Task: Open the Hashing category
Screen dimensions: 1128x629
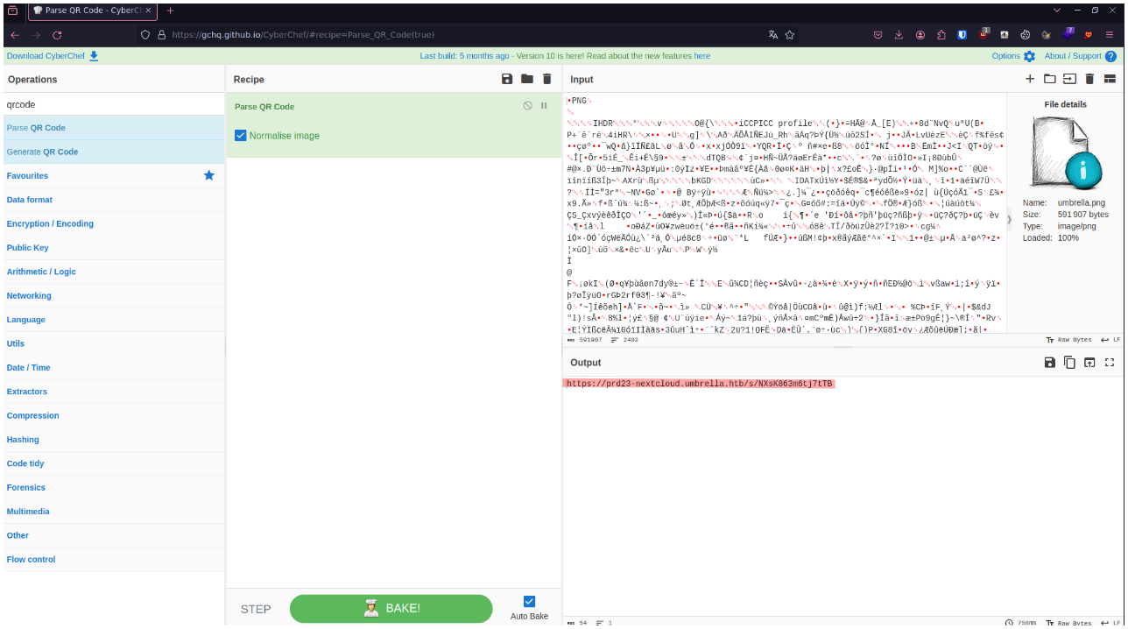Action: coord(113,440)
